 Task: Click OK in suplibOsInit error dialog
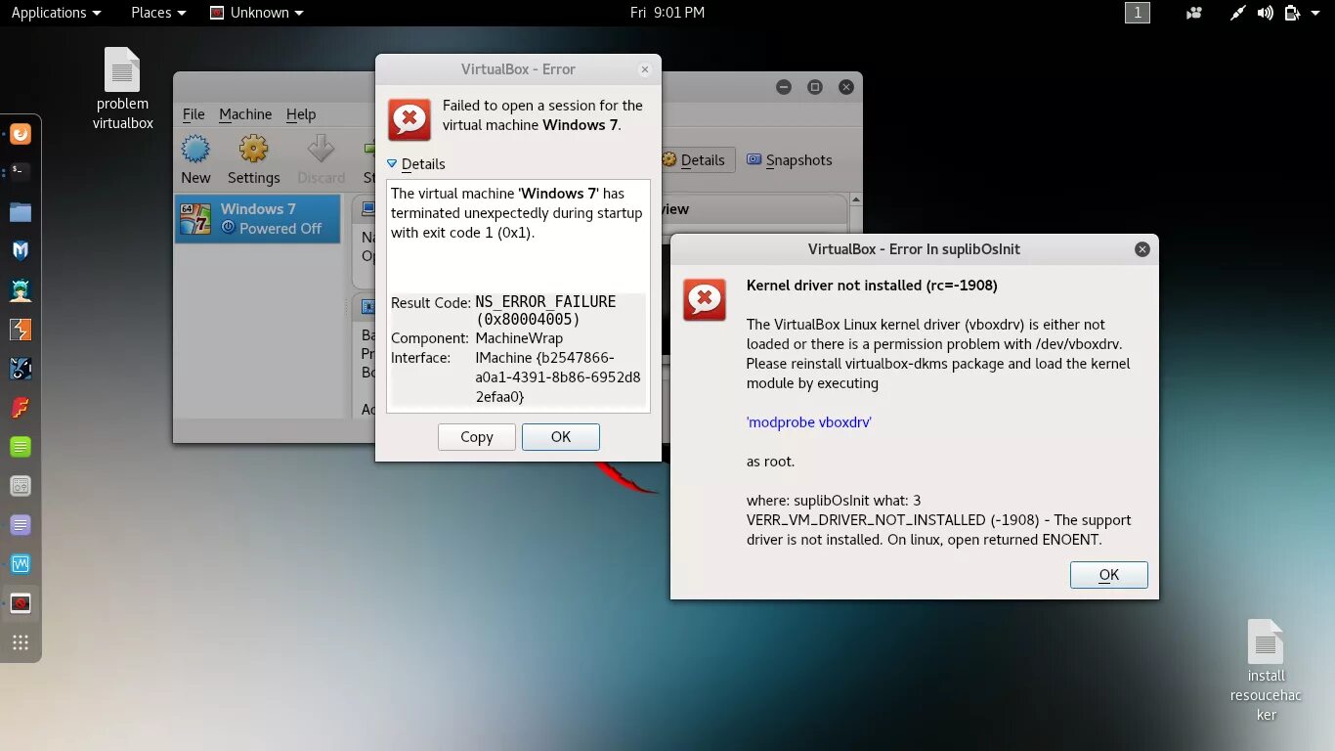[1109, 575]
